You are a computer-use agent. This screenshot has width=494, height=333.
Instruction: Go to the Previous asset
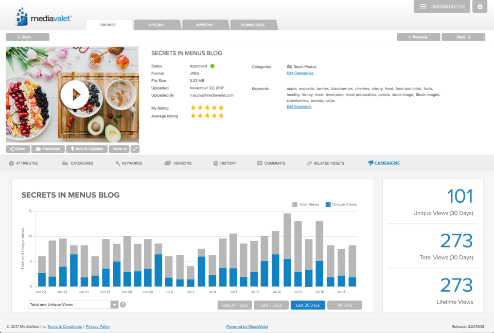[x=418, y=37]
